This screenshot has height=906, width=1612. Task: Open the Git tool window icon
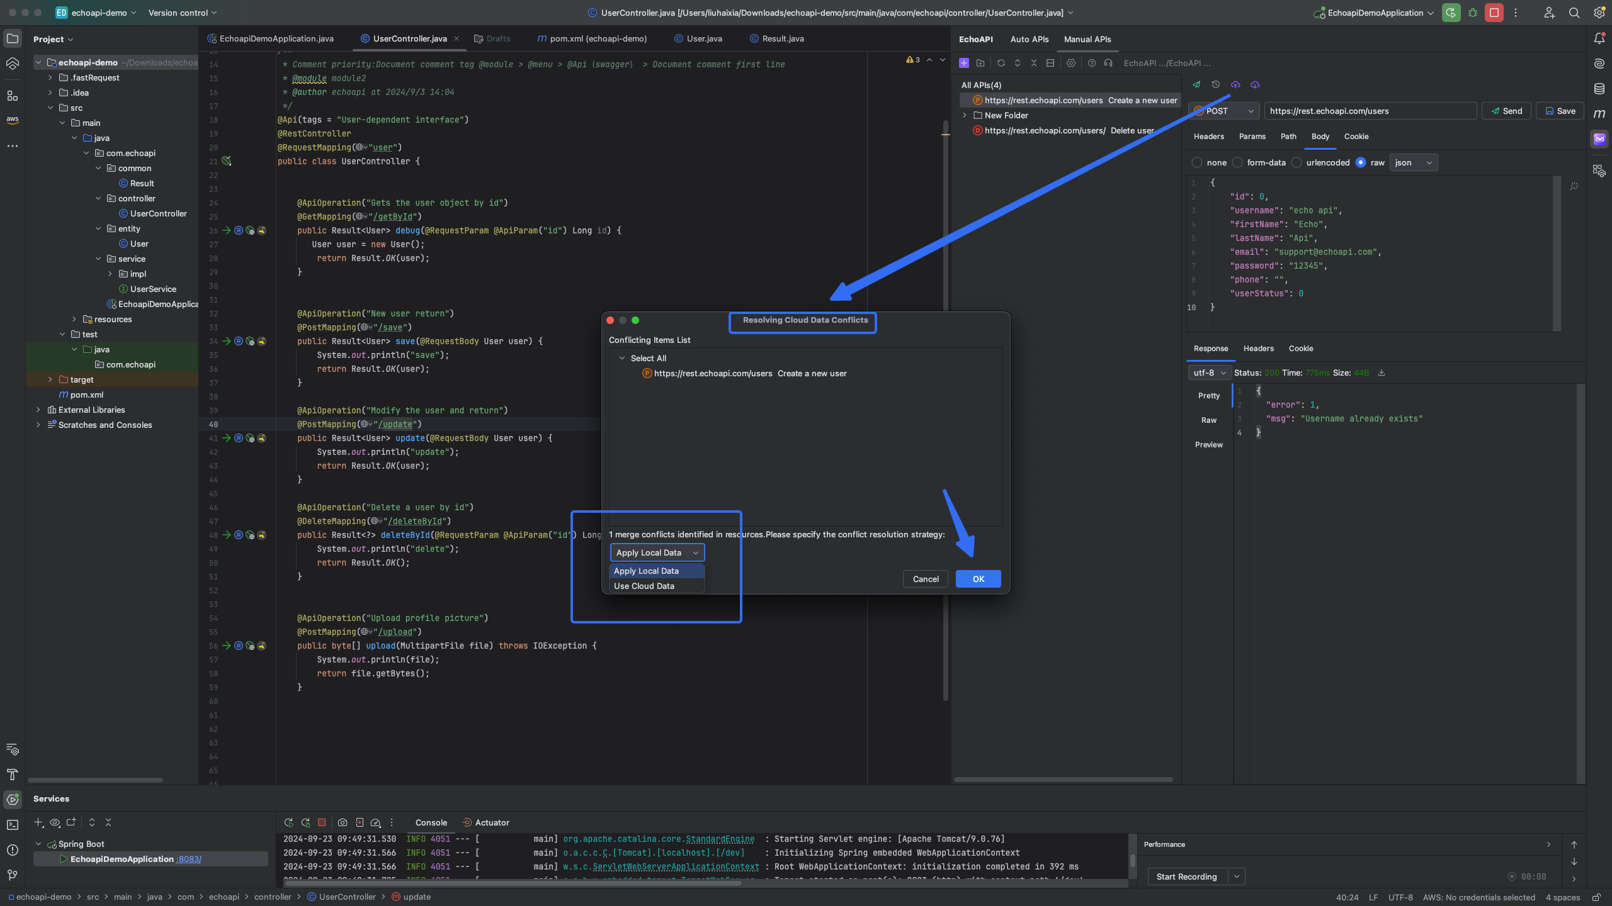click(x=13, y=875)
